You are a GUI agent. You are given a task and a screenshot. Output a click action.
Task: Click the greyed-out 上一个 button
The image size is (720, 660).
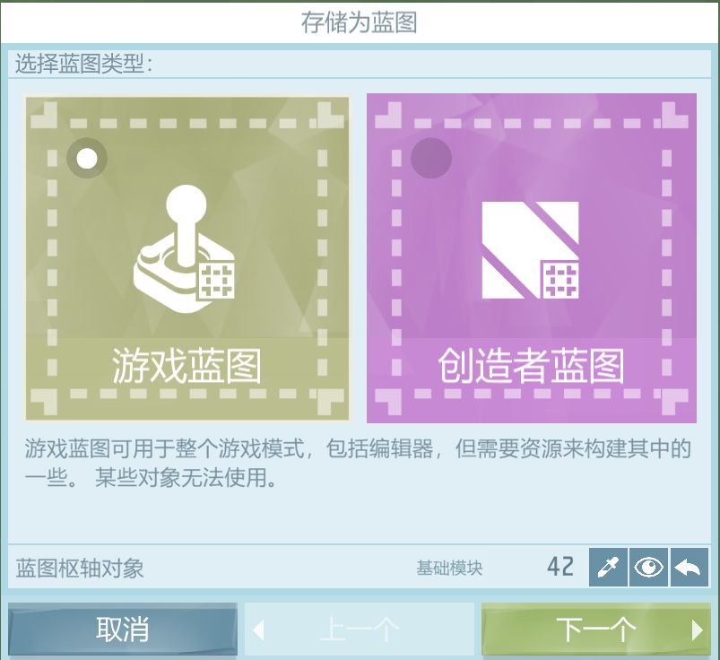coord(360,630)
